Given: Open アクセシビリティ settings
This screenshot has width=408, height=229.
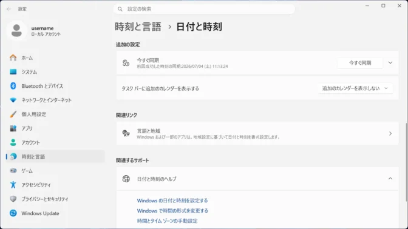Looking at the screenshot, I should [55, 185].
